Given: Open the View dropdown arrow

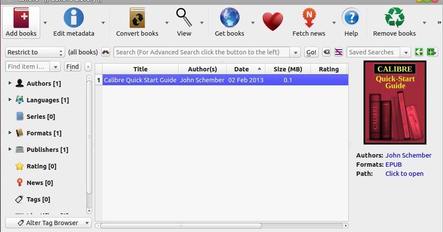Looking at the screenshot, I should pos(202,23).
